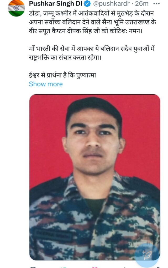
Task: Tap the reply icon below the photo
Action: tap(33, 267)
